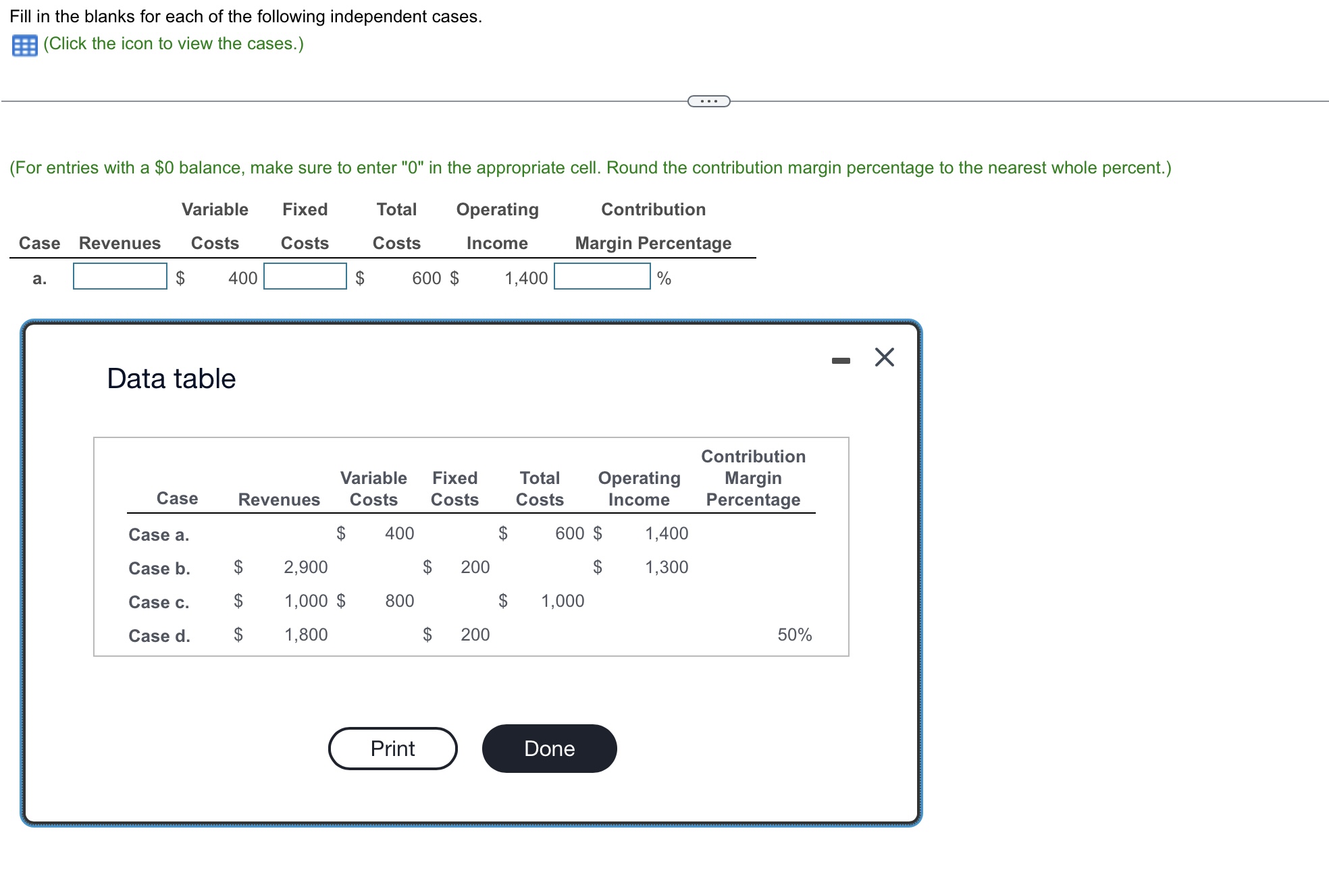Minimize the Data table dialog

[841, 361]
